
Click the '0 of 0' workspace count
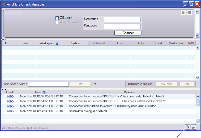(95, 84)
